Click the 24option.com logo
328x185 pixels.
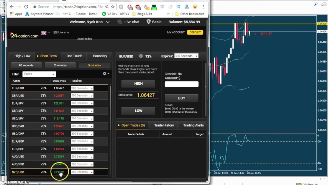pos(24,35)
